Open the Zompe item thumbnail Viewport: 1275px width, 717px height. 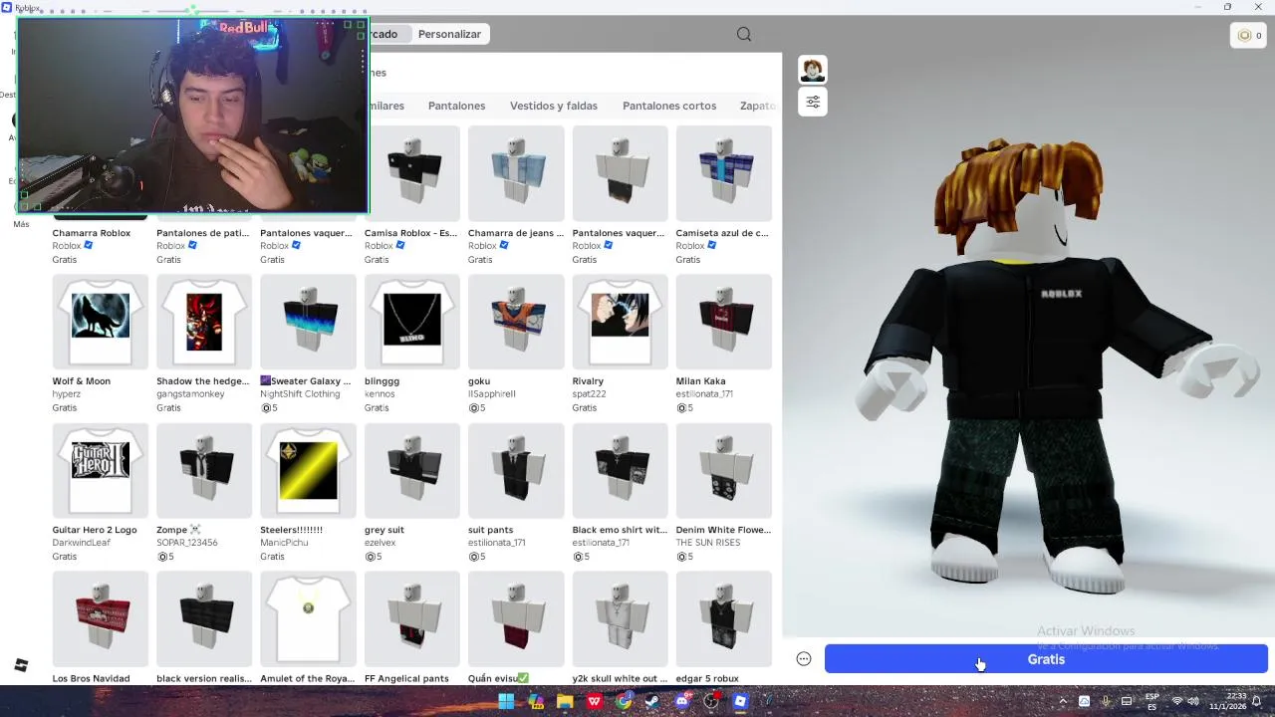click(204, 470)
